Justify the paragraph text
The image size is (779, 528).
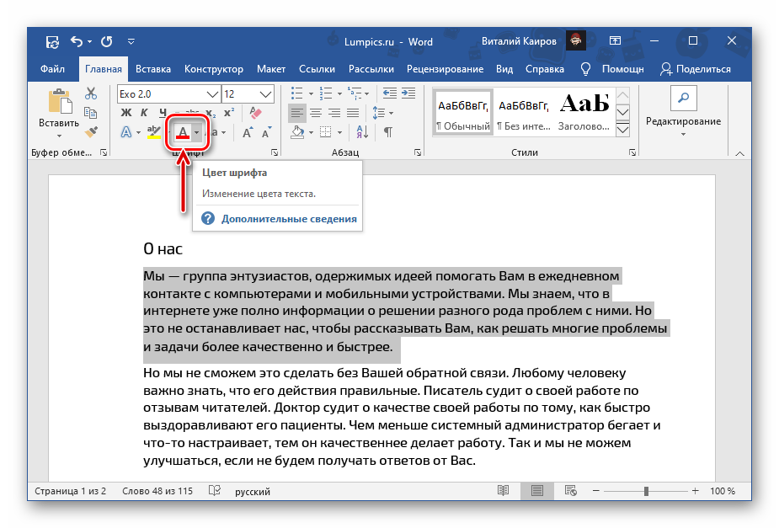click(353, 113)
